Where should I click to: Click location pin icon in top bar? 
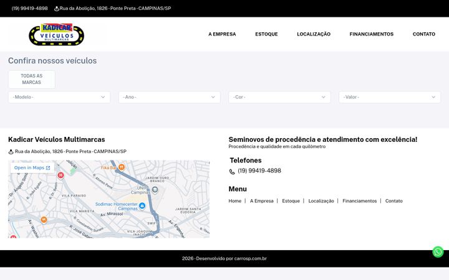56,9
